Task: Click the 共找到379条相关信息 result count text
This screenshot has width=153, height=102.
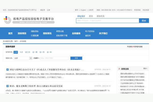Action: click(x=135, y=47)
